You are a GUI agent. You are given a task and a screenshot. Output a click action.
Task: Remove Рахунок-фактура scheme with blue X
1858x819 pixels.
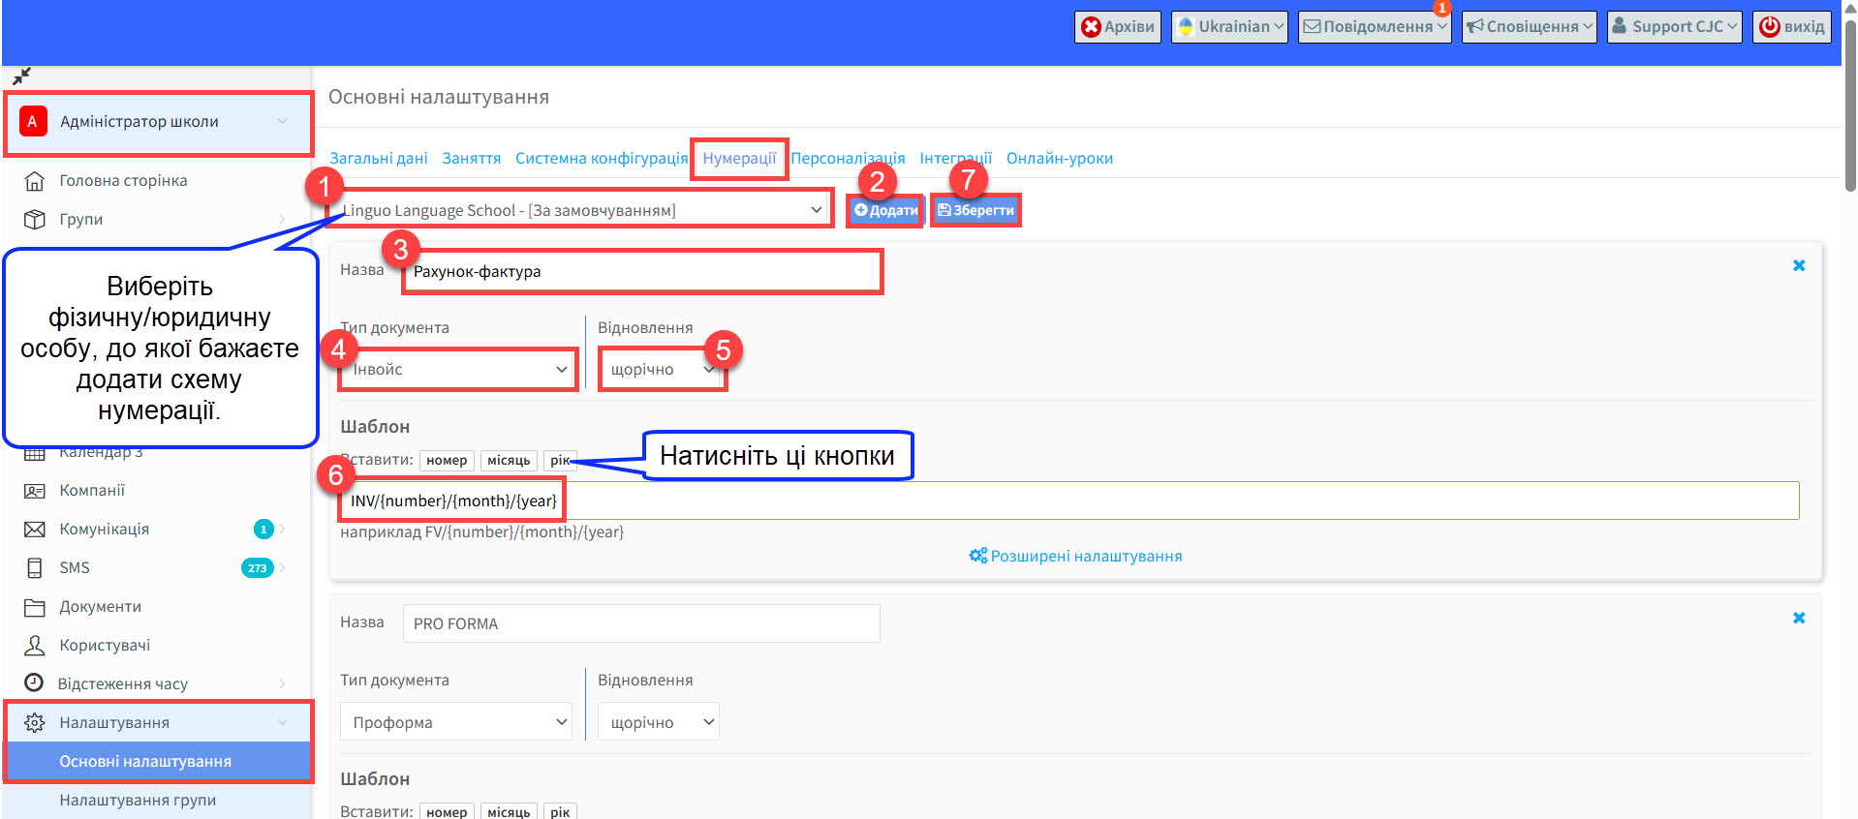tap(1799, 265)
